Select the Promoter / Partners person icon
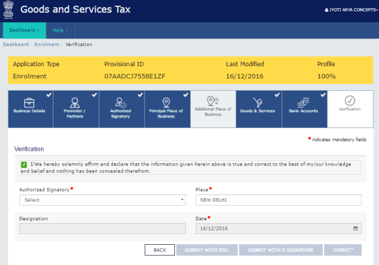This screenshot has height=265, width=379. (x=75, y=102)
